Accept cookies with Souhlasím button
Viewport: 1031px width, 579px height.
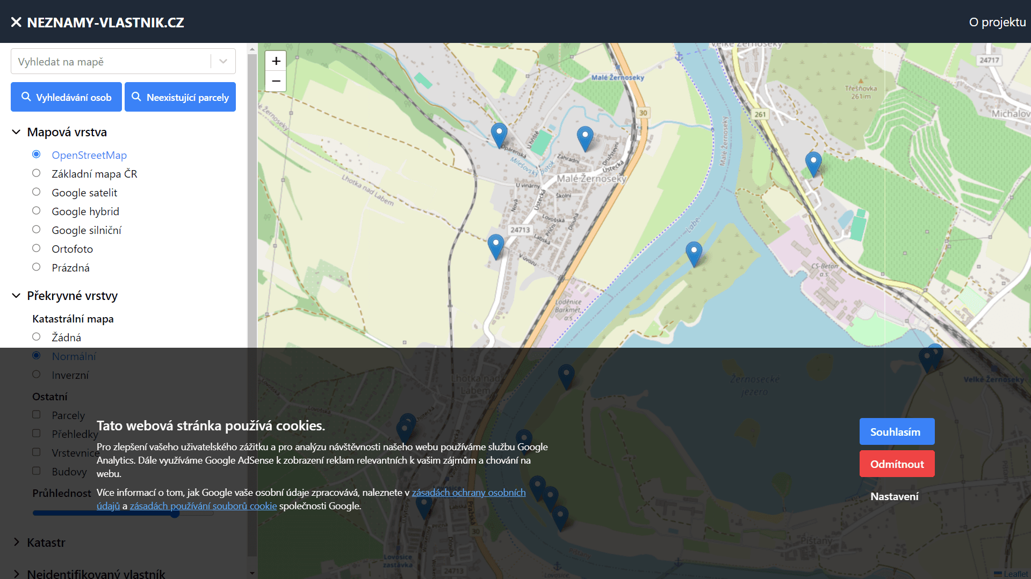[896, 431]
